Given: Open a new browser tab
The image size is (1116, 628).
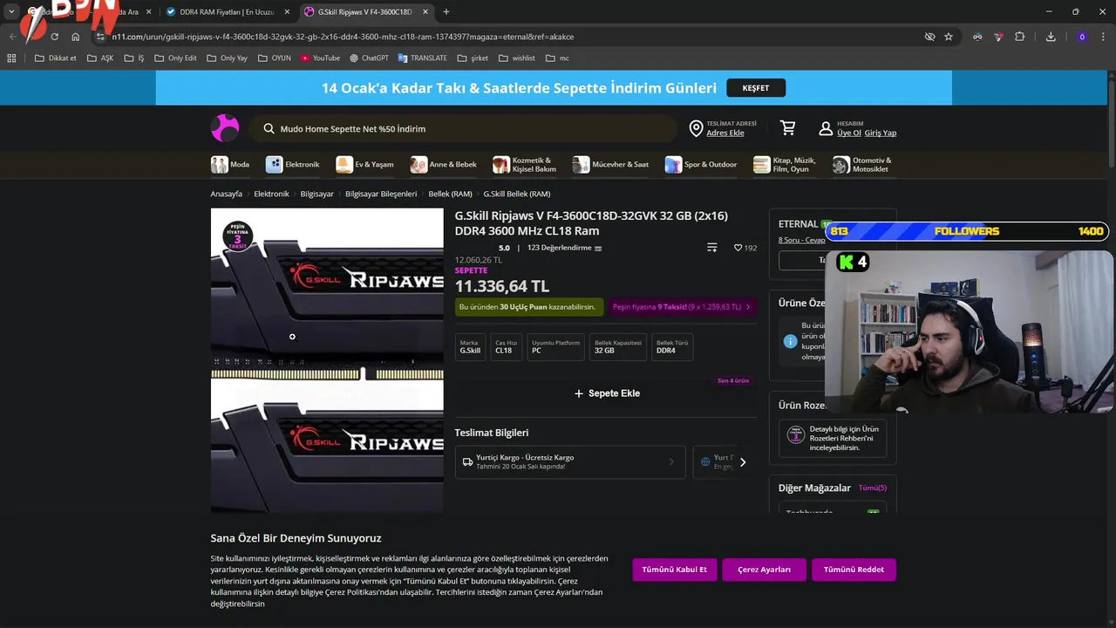Looking at the screenshot, I should coord(446,11).
